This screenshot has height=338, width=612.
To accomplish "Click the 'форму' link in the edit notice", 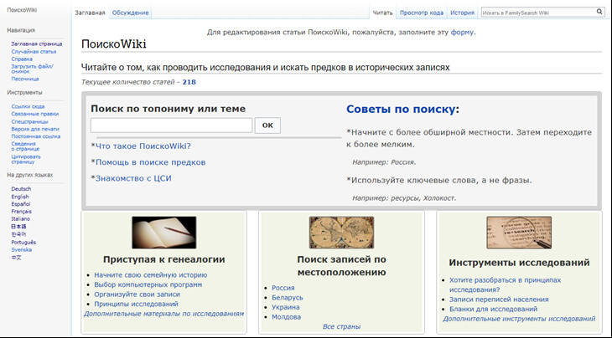I will [x=462, y=33].
